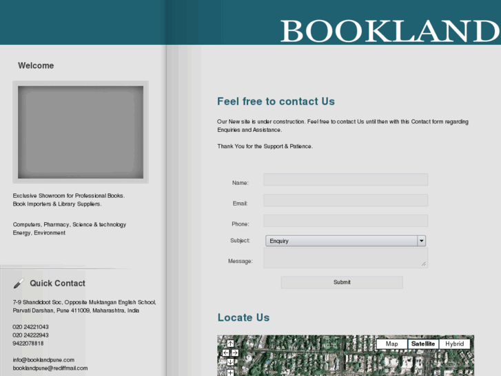
Task: Pan the map down with arrow icon
Action: pos(230,362)
